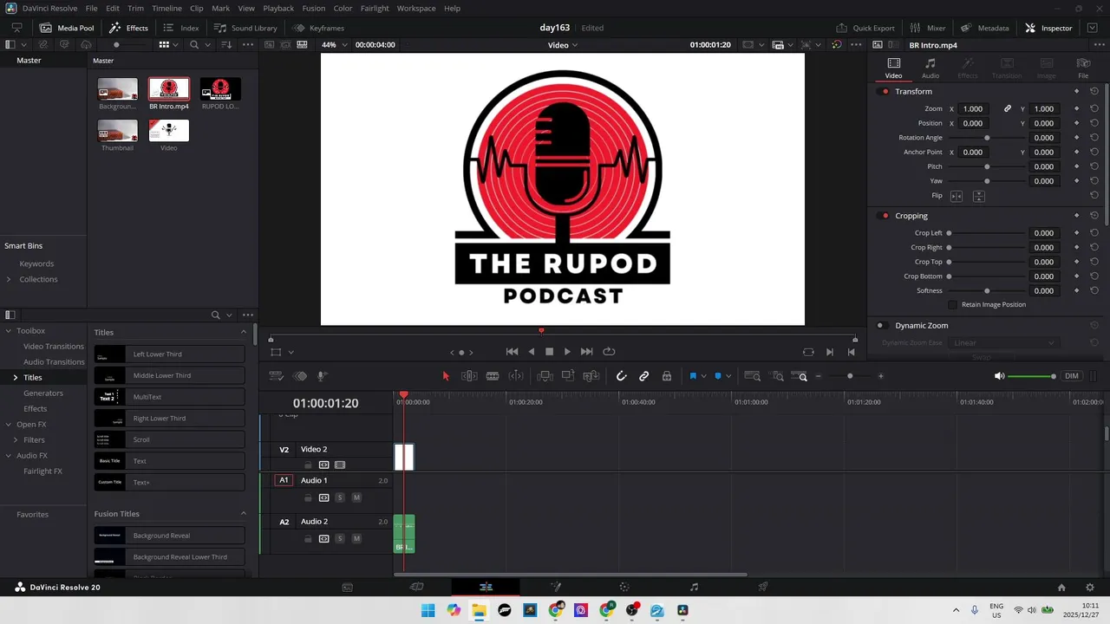The image size is (1110, 624).
Task: Activate the Trim Edit Mode tool
Action: tap(469, 376)
